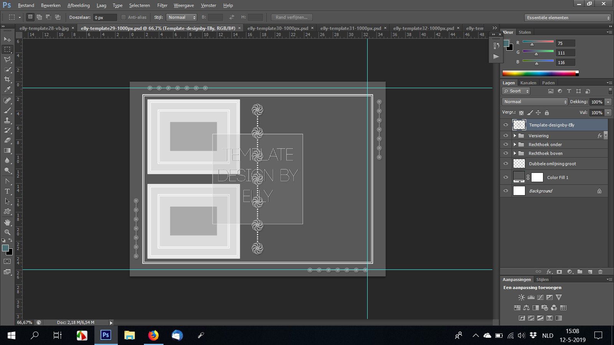Activate the Zoom tool in toolbar
The width and height of the screenshot is (614, 345).
[7, 232]
